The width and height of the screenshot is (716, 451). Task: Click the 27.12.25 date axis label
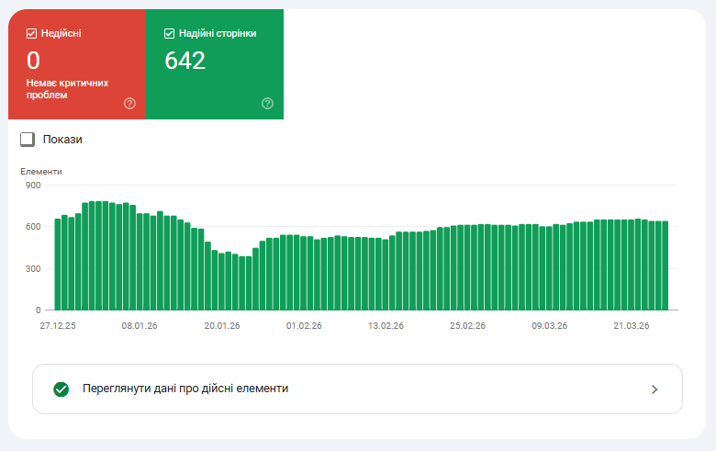pyautogui.click(x=58, y=325)
